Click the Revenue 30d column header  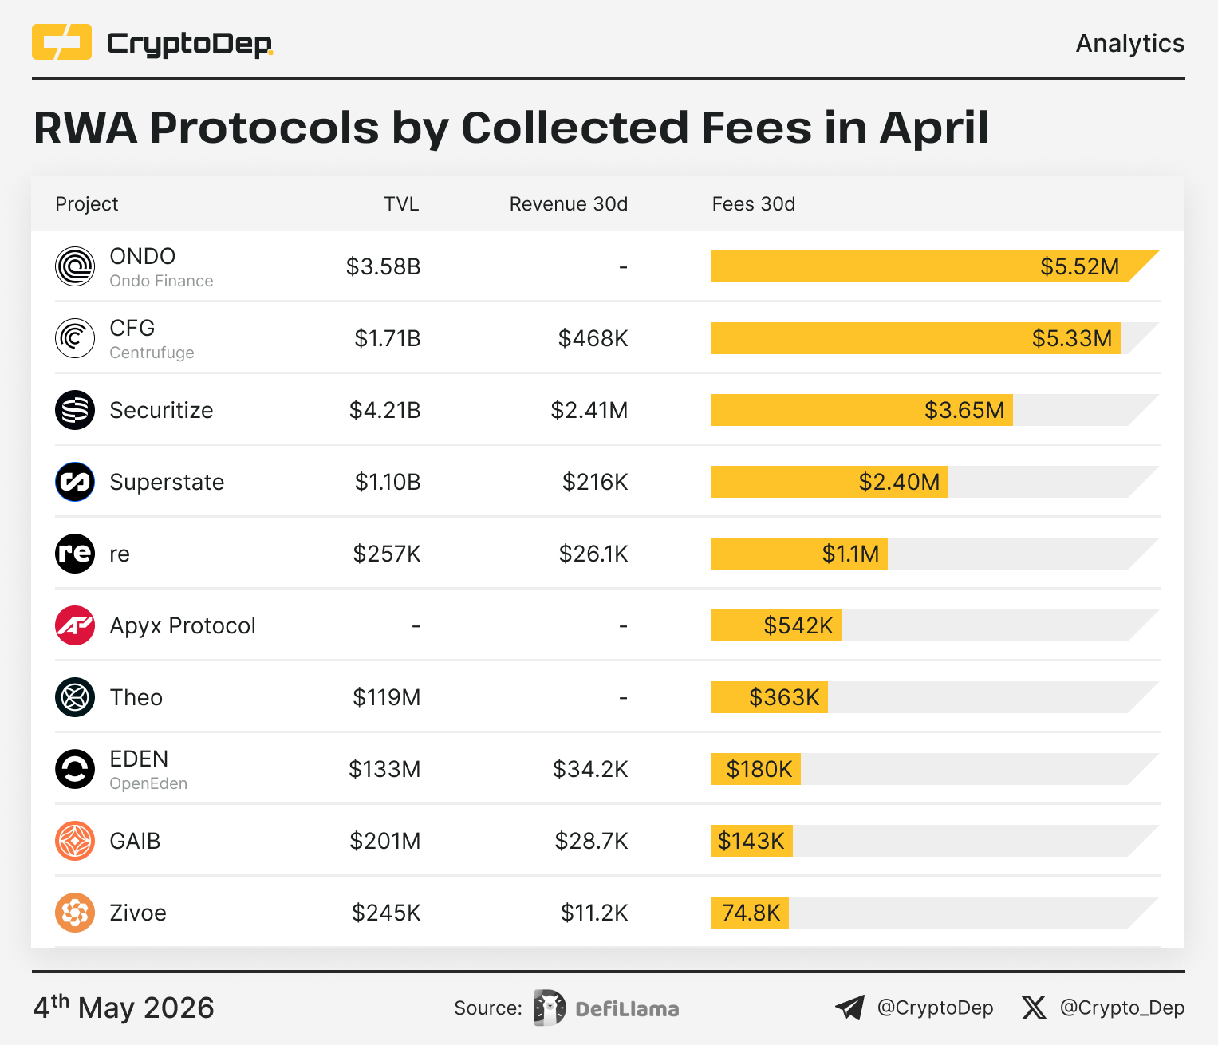click(x=569, y=204)
